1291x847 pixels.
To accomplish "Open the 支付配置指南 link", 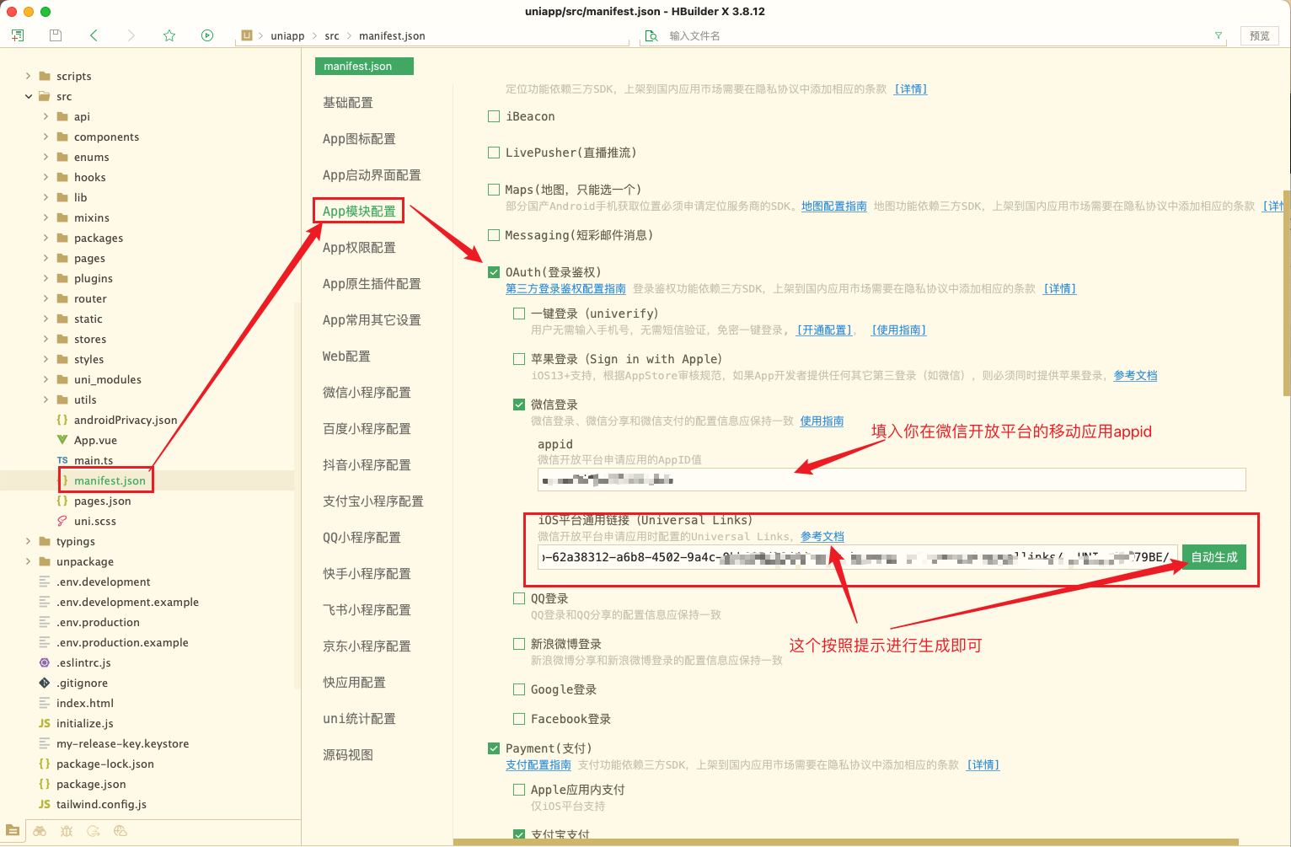I will point(538,764).
